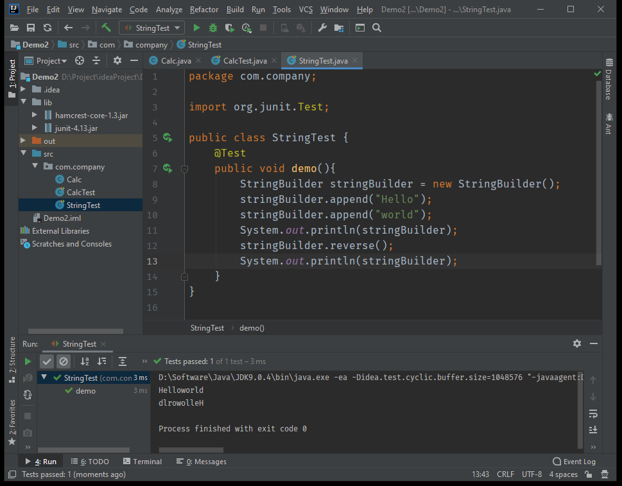
Task: Click the Search Everywhere magnifier icon
Action: click(377, 28)
